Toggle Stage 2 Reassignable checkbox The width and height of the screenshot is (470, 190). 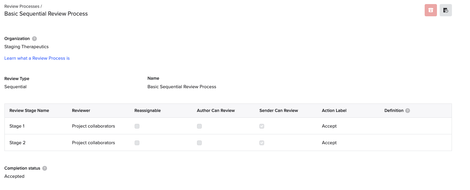tap(137, 143)
